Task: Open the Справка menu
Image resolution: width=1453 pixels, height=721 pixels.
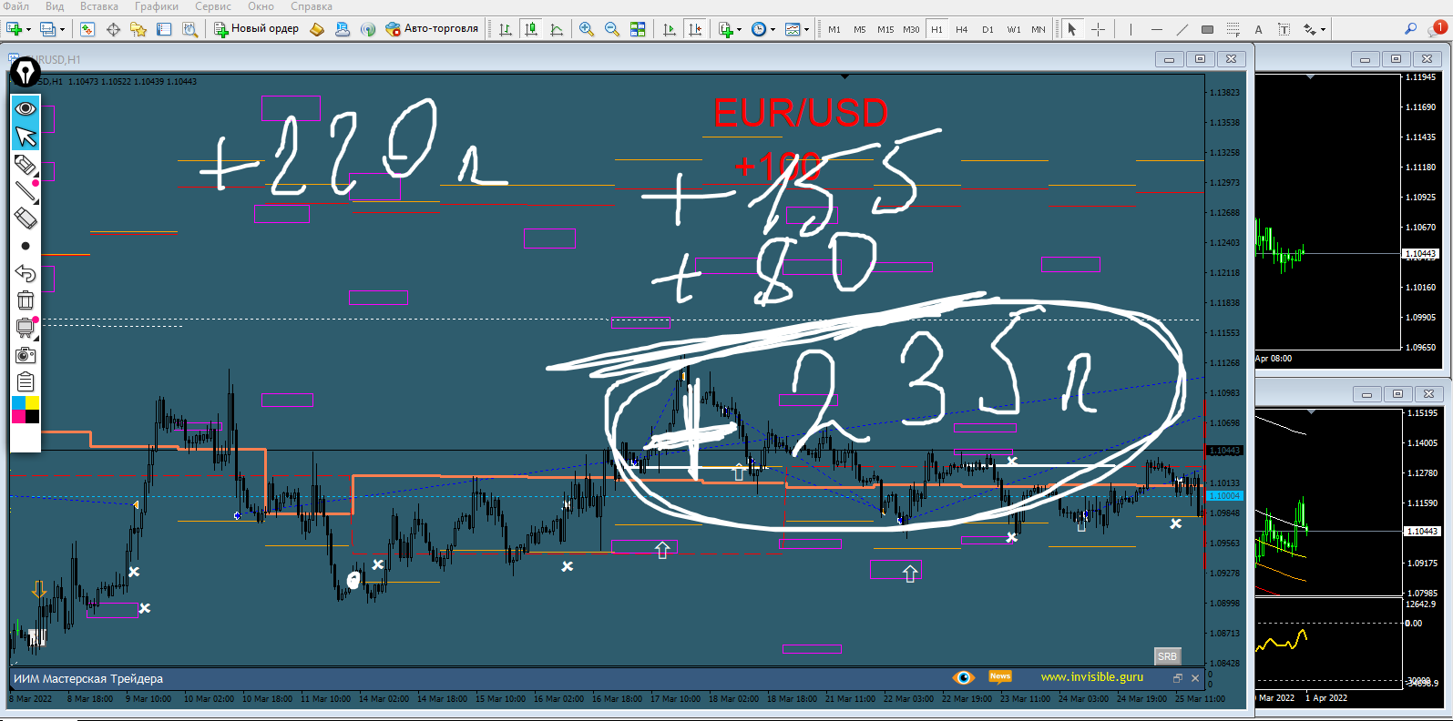Action: pos(312,6)
